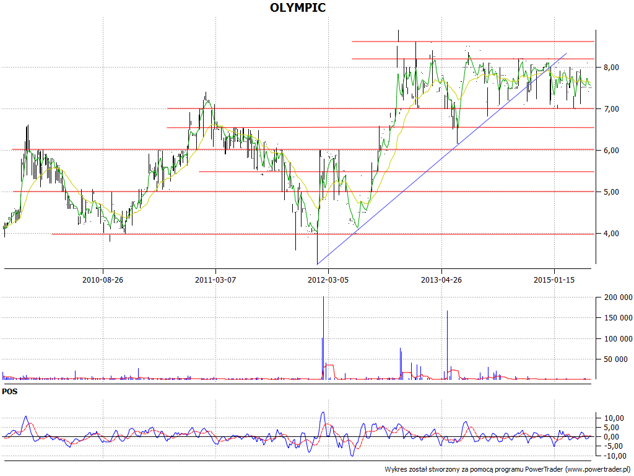Image resolution: width=634 pixels, height=476 pixels.
Task: Click the -5,00 oscillator axis label
Action: pos(613,446)
